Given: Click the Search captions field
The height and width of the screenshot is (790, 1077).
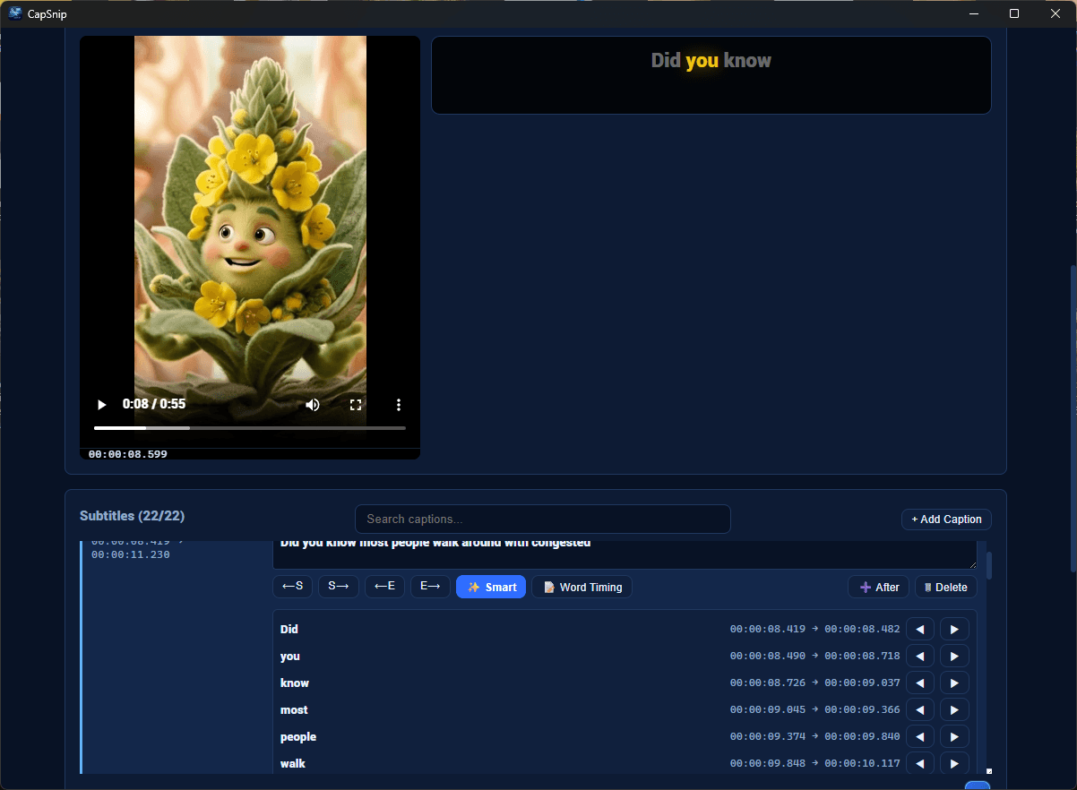Looking at the screenshot, I should pyautogui.click(x=542, y=519).
